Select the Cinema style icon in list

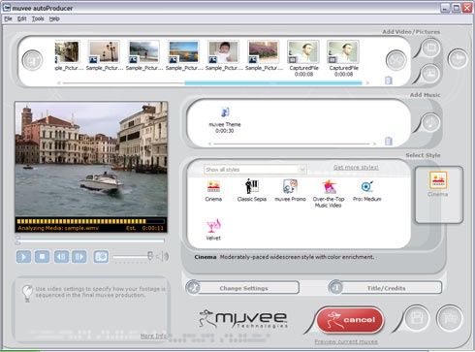(213, 191)
